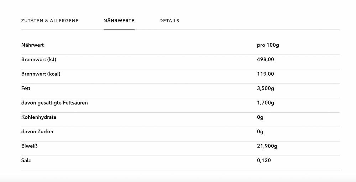Select the Nährwerte tab
Viewport: 356px width, 182px height.
(x=119, y=21)
